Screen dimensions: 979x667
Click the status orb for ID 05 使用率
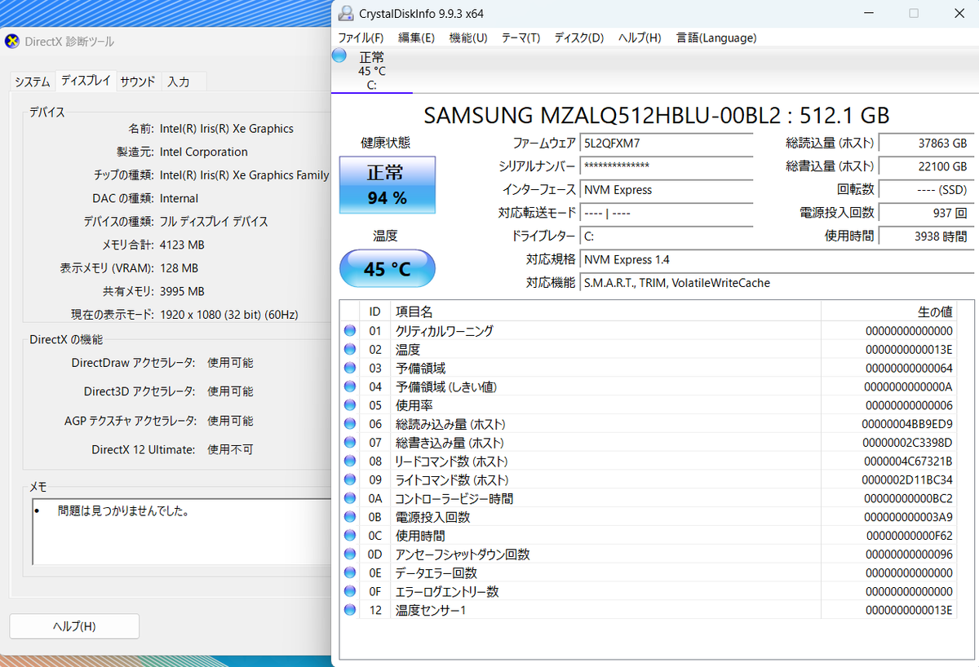pyautogui.click(x=350, y=405)
